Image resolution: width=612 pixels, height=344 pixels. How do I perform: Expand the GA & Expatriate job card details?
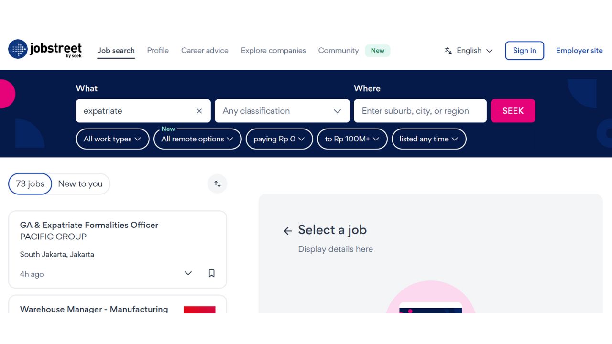[187, 273]
